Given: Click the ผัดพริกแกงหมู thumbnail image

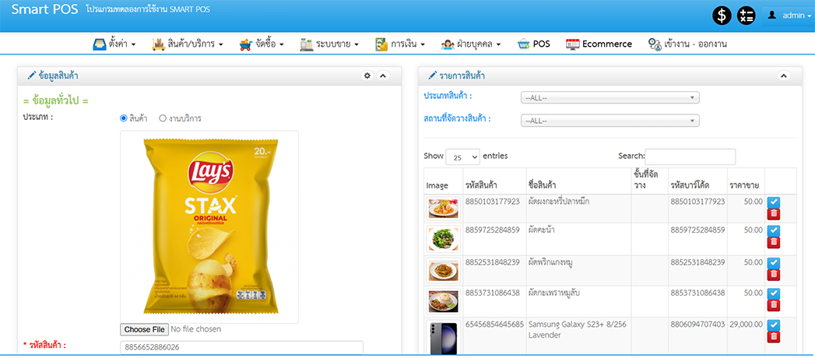Looking at the screenshot, I should [x=444, y=270].
